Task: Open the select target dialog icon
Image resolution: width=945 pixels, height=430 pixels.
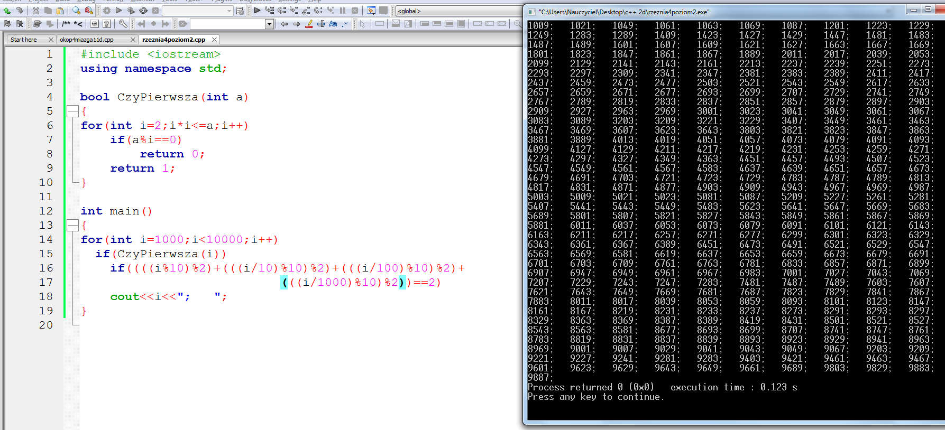Action: (x=240, y=11)
